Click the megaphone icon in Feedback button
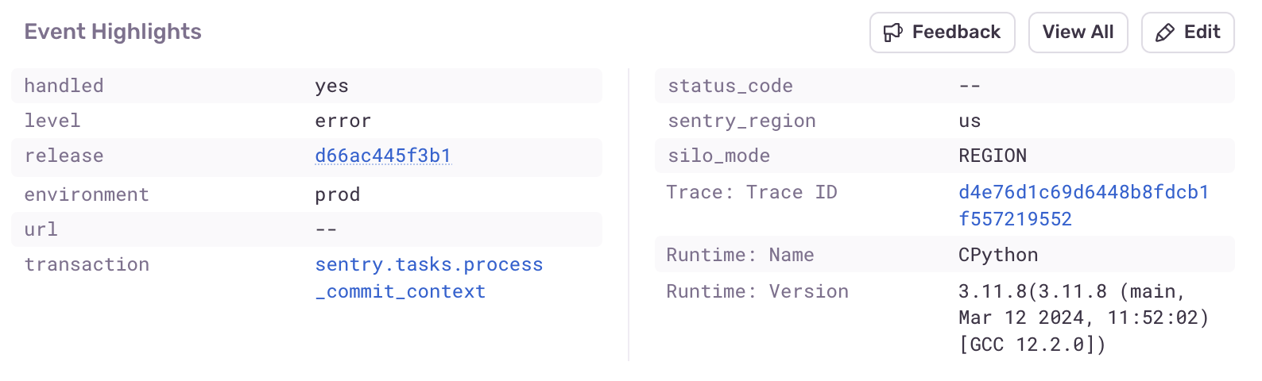 tap(893, 33)
